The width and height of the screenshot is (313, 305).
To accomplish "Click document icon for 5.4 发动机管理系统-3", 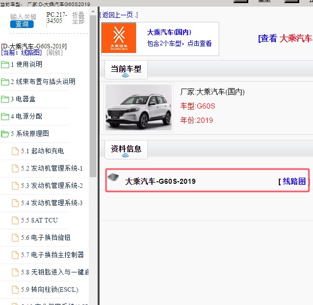I will point(15,203).
